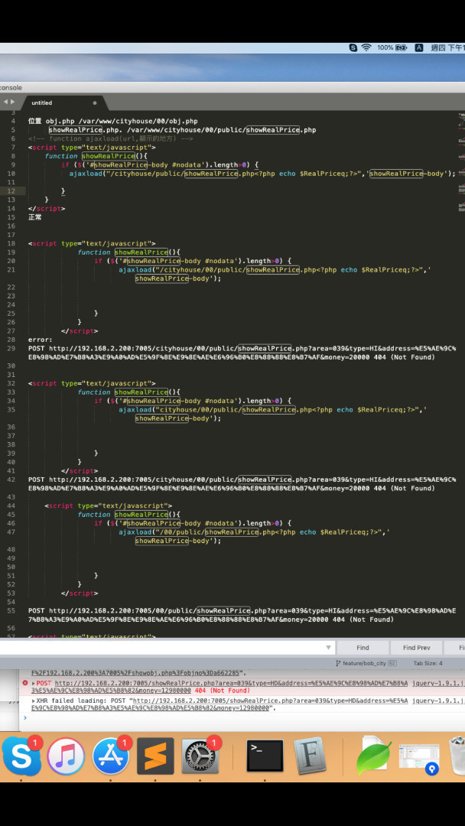
Task: Click the date and time in menu bar
Action: (x=447, y=47)
